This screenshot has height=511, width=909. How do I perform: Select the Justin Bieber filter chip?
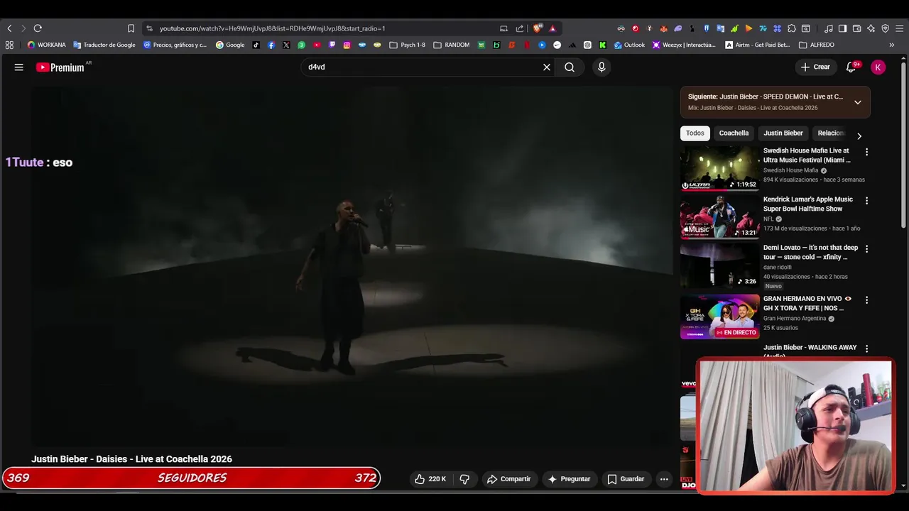(783, 133)
